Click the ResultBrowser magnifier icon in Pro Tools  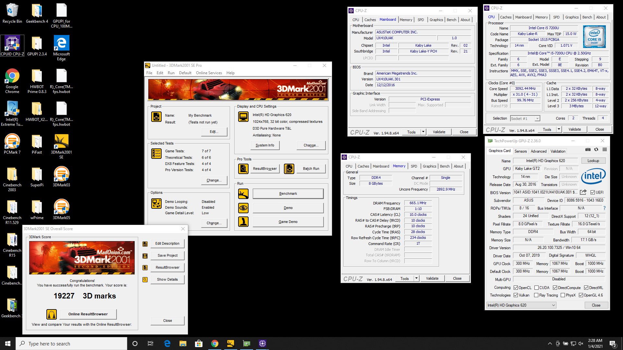[243, 169]
